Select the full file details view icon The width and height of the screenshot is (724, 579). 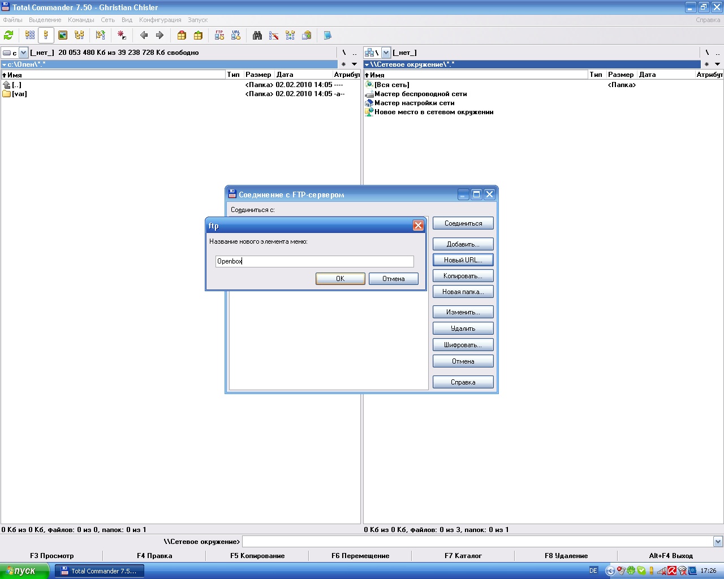click(46, 35)
